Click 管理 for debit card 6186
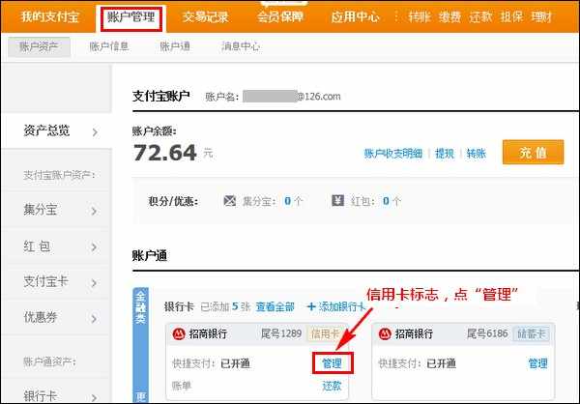580x404 pixels. pos(537,363)
